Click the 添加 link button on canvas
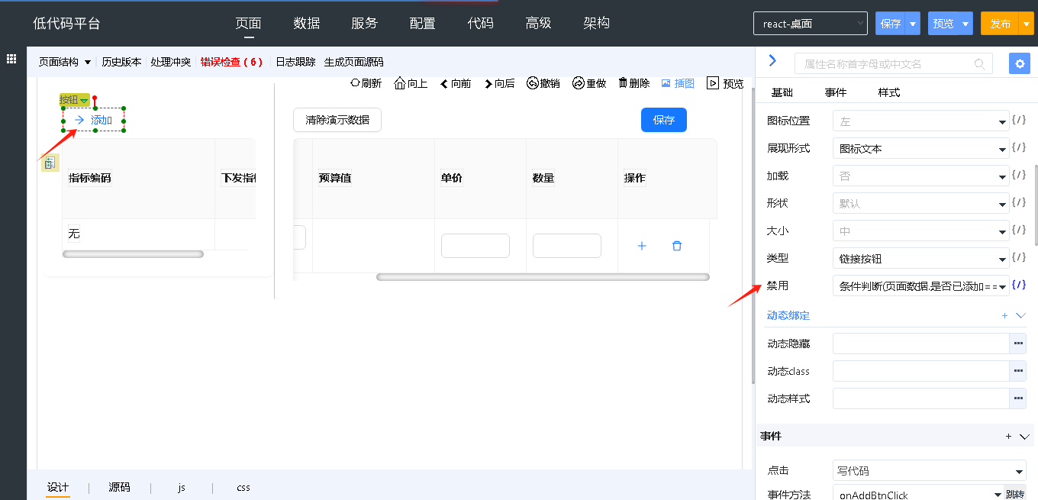1038x500 pixels. pyautogui.click(x=94, y=120)
